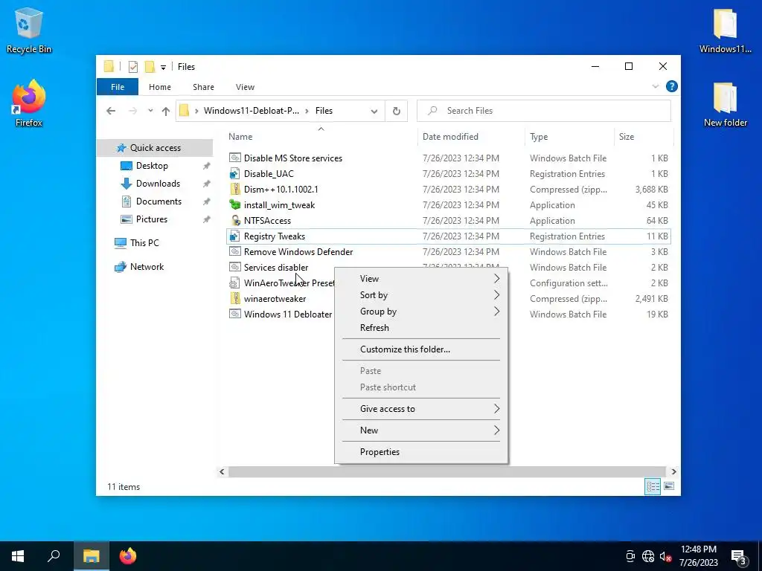Select the Disable_UAC registry file icon
762x571 pixels.
tap(235, 173)
